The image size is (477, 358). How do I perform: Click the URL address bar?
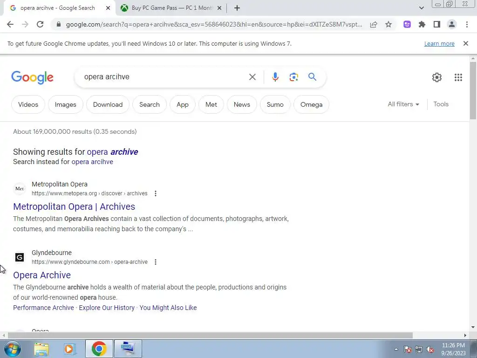pos(214,24)
